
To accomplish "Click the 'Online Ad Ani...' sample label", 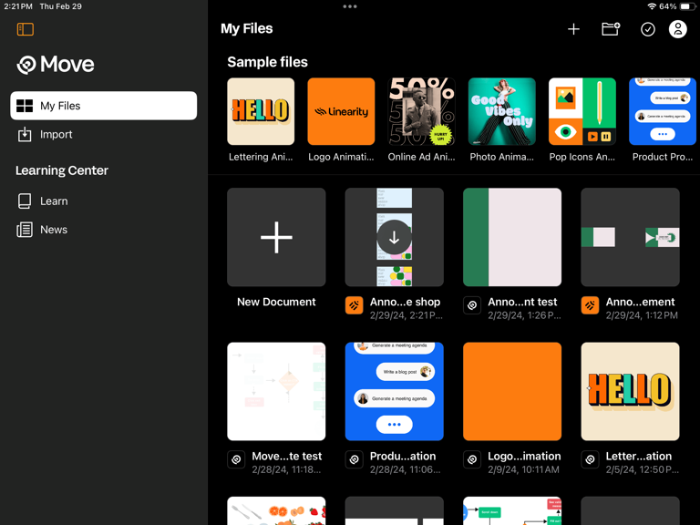I will [x=421, y=157].
